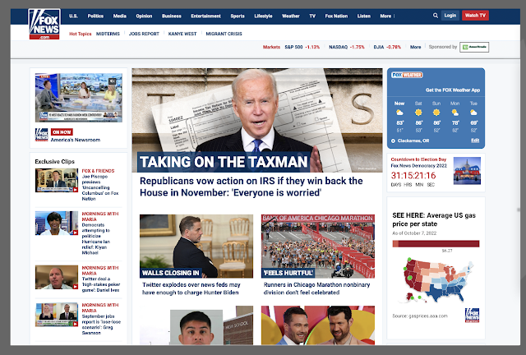Click the Markets label in ticker
Viewport: 526px width, 355px height.
271,47
